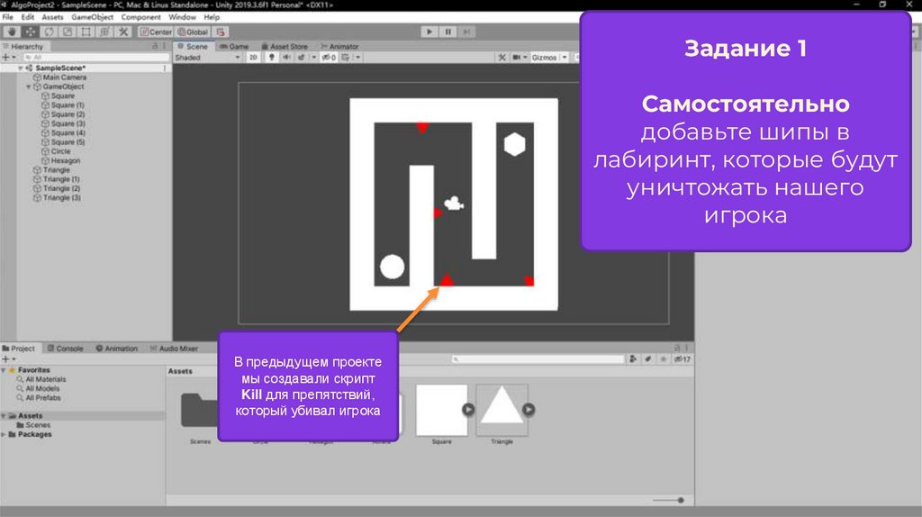Open SampleScene options kebab menu
This screenshot has height=517, width=922.
(165, 68)
